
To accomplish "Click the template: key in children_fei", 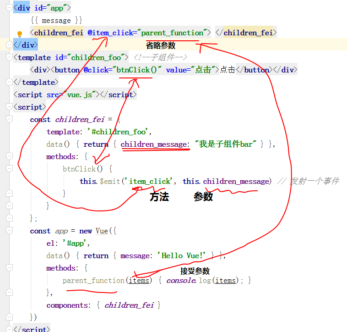I will coord(65,132).
